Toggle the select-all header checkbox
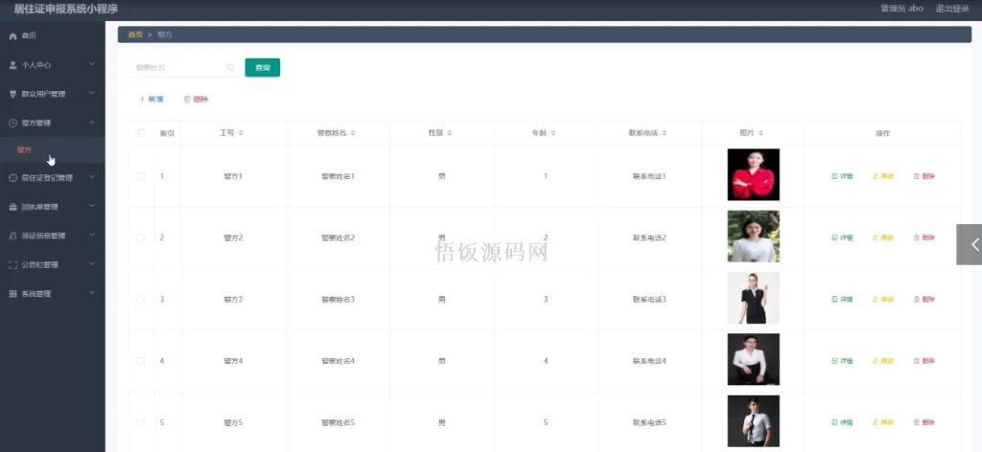 pos(141,133)
